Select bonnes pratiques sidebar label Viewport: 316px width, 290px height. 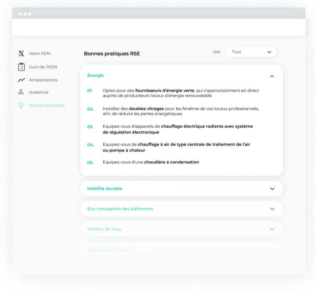(x=47, y=105)
